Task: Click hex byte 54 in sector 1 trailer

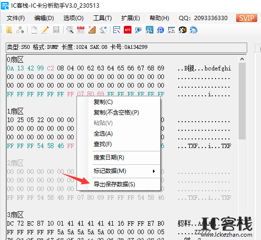Action: 41,146
